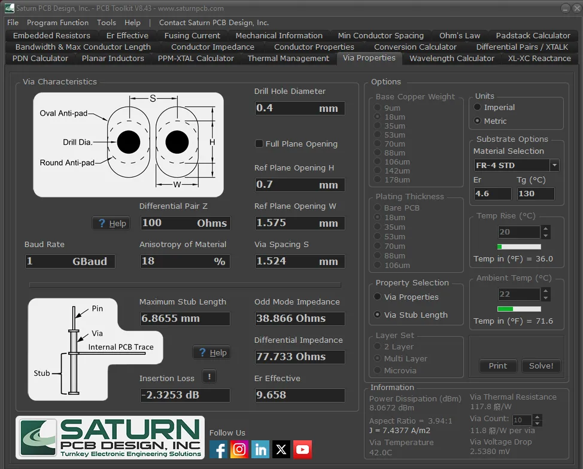Switch to the Fusing Current tab
583x469 pixels.
click(x=192, y=36)
